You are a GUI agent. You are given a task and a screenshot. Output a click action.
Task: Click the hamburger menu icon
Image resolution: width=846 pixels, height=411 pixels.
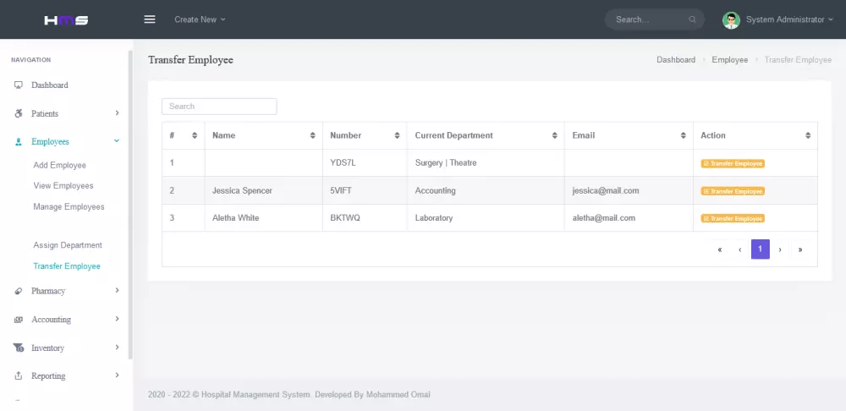click(x=150, y=19)
